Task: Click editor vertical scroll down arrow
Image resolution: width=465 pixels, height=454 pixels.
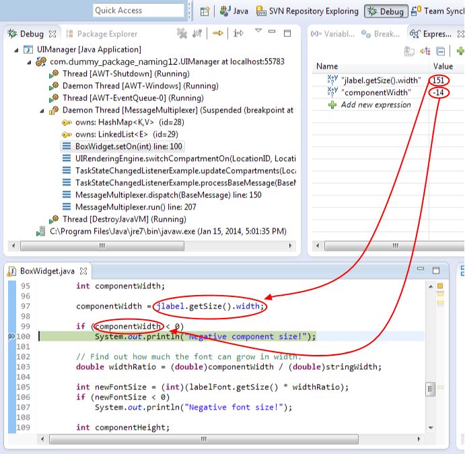Action: click(x=431, y=428)
